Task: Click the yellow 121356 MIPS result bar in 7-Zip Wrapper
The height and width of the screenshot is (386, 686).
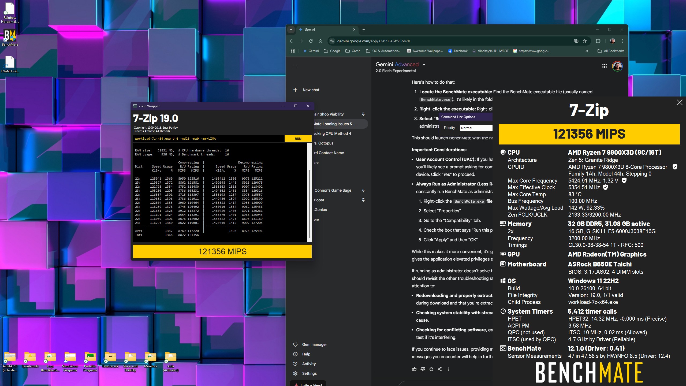Action: [222, 251]
